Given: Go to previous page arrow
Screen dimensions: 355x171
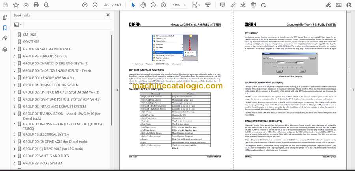Looking at the screenshot, I should pos(85,5).
